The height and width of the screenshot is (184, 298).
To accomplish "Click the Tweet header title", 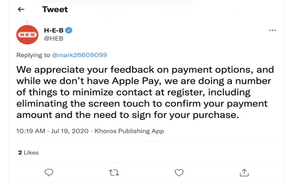I will click(x=55, y=9).
